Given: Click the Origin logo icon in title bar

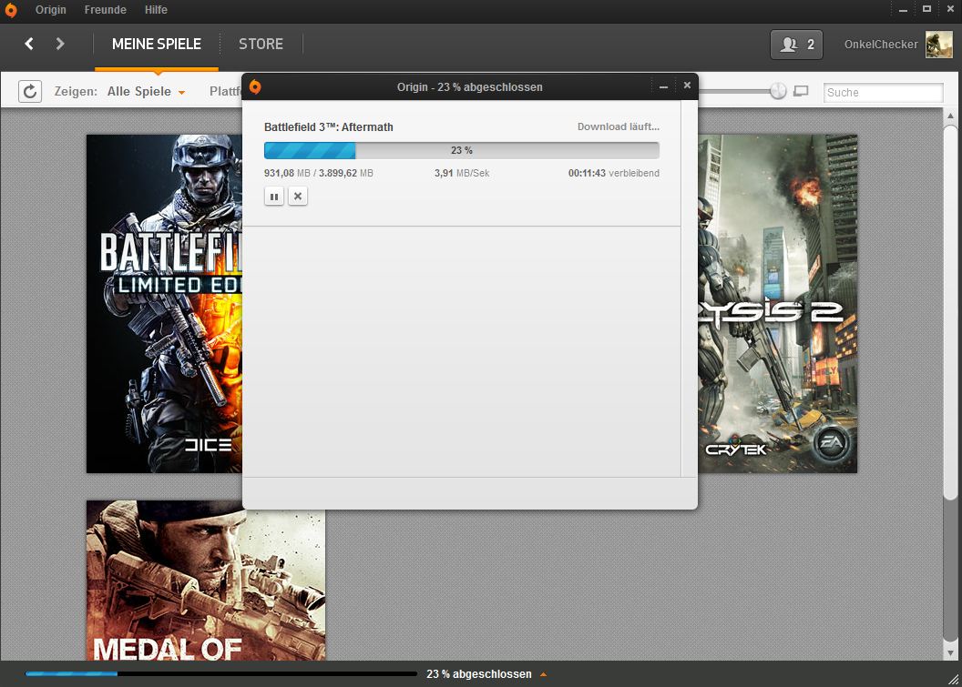Looking at the screenshot, I should (x=11, y=10).
